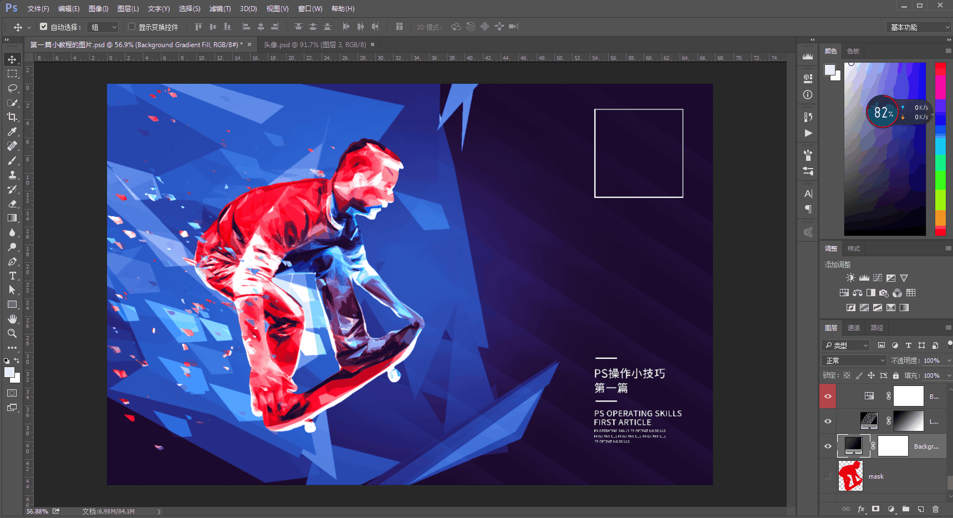Select the Gradient tool

(x=12, y=218)
